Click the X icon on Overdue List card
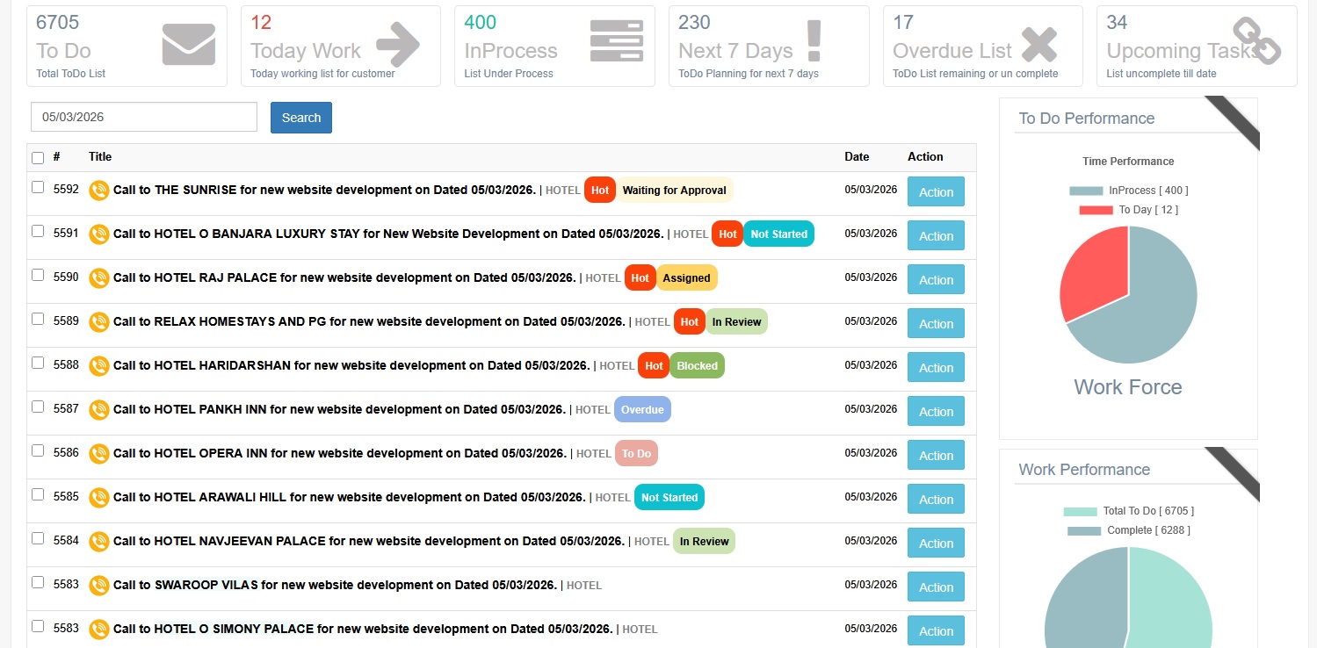This screenshot has width=1317, height=648. click(1038, 45)
